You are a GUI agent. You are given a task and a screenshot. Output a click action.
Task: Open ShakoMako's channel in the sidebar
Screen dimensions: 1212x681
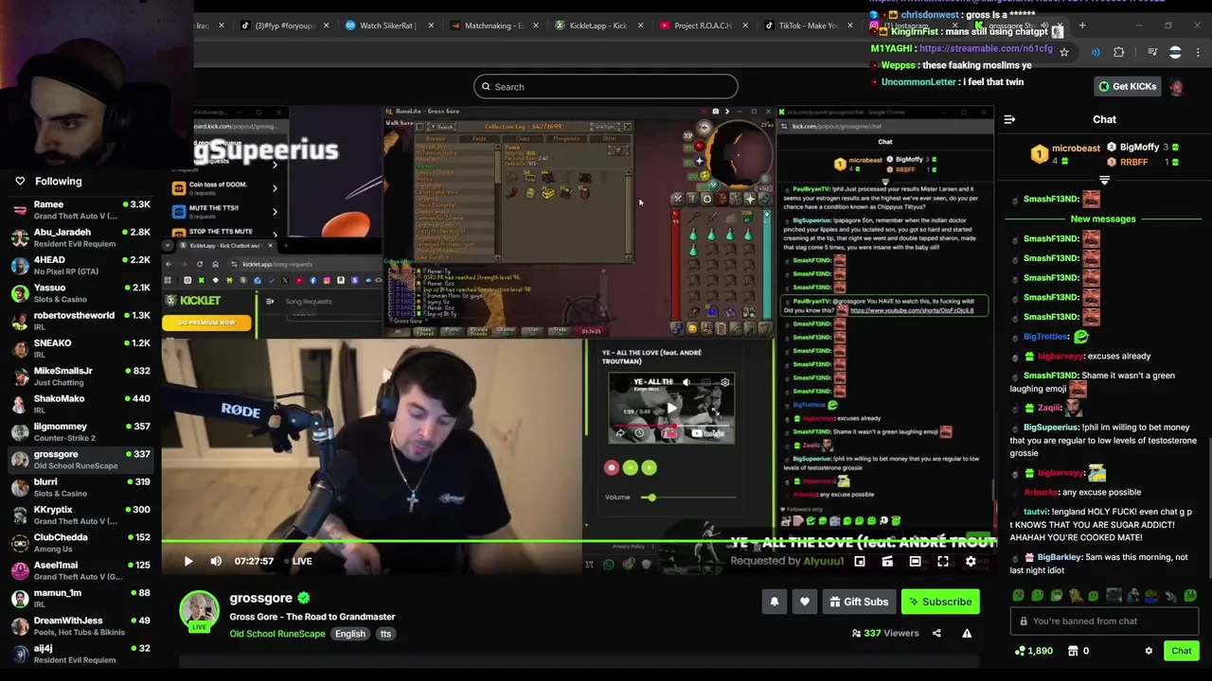pyautogui.click(x=80, y=404)
